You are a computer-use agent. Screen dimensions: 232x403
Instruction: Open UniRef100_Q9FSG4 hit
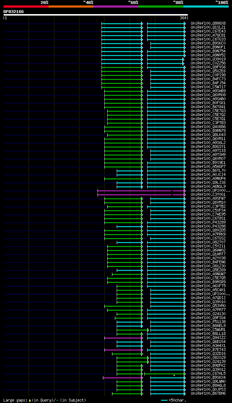[x=208, y=318]
